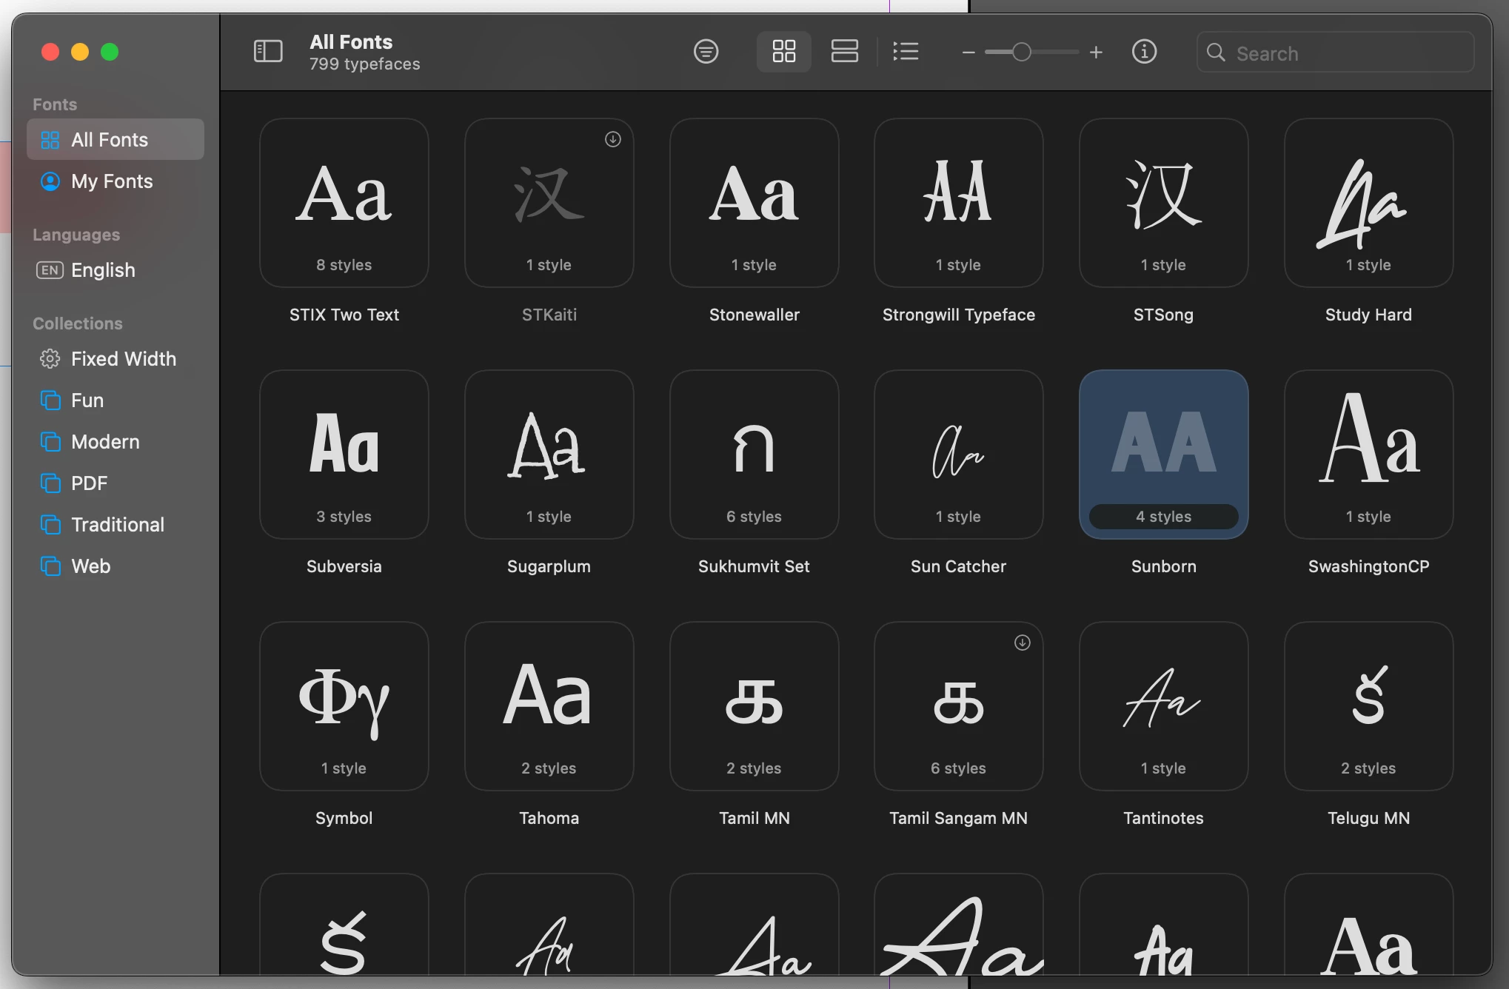Viewport: 1509px width, 989px height.
Task: Open the filter options circle icon
Action: (x=706, y=52)
